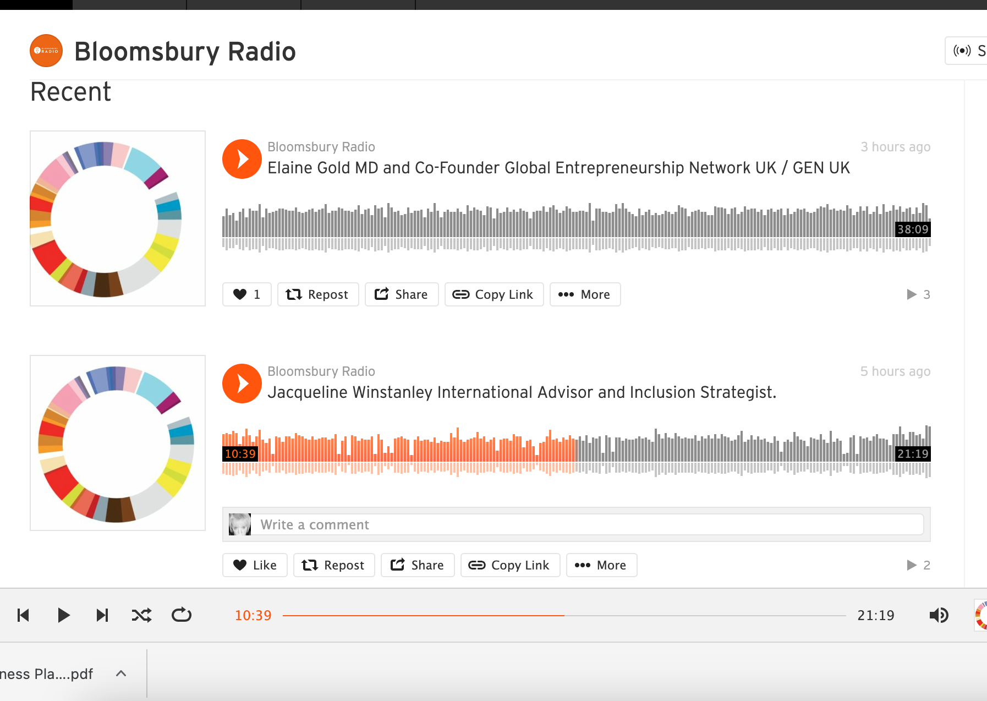Click the 3 hours ago timestamp
Image resolution: width=987 pixels, height=701 pixels.
coord(895,147)
